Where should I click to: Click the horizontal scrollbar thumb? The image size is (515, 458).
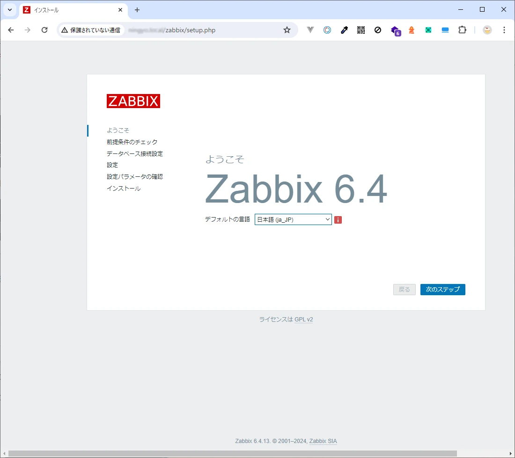[233, 453]
